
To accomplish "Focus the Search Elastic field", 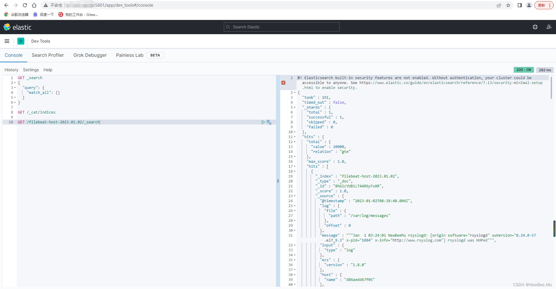I will (281, 27).
